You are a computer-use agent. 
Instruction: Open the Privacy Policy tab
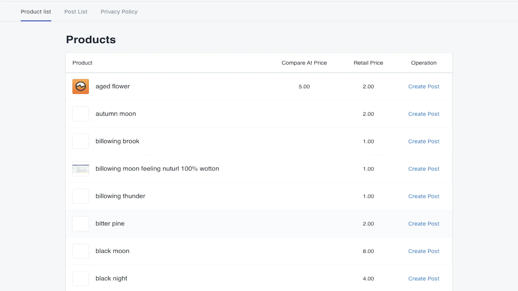(119, 12)
